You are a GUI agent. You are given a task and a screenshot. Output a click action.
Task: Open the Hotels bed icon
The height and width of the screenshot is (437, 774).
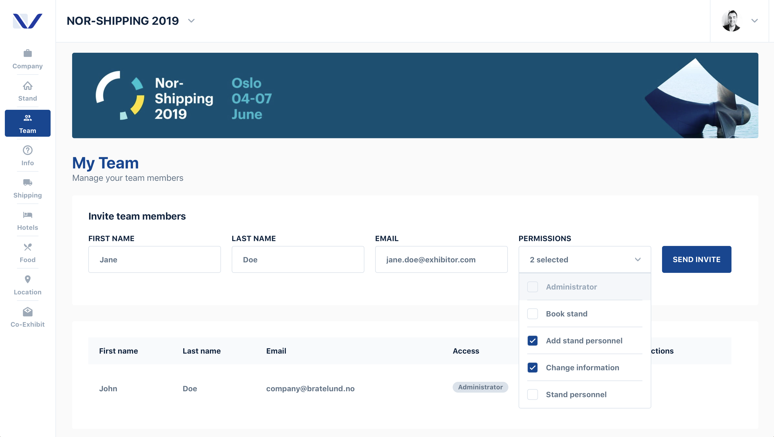pyautogui.click(x=27, y=215)
